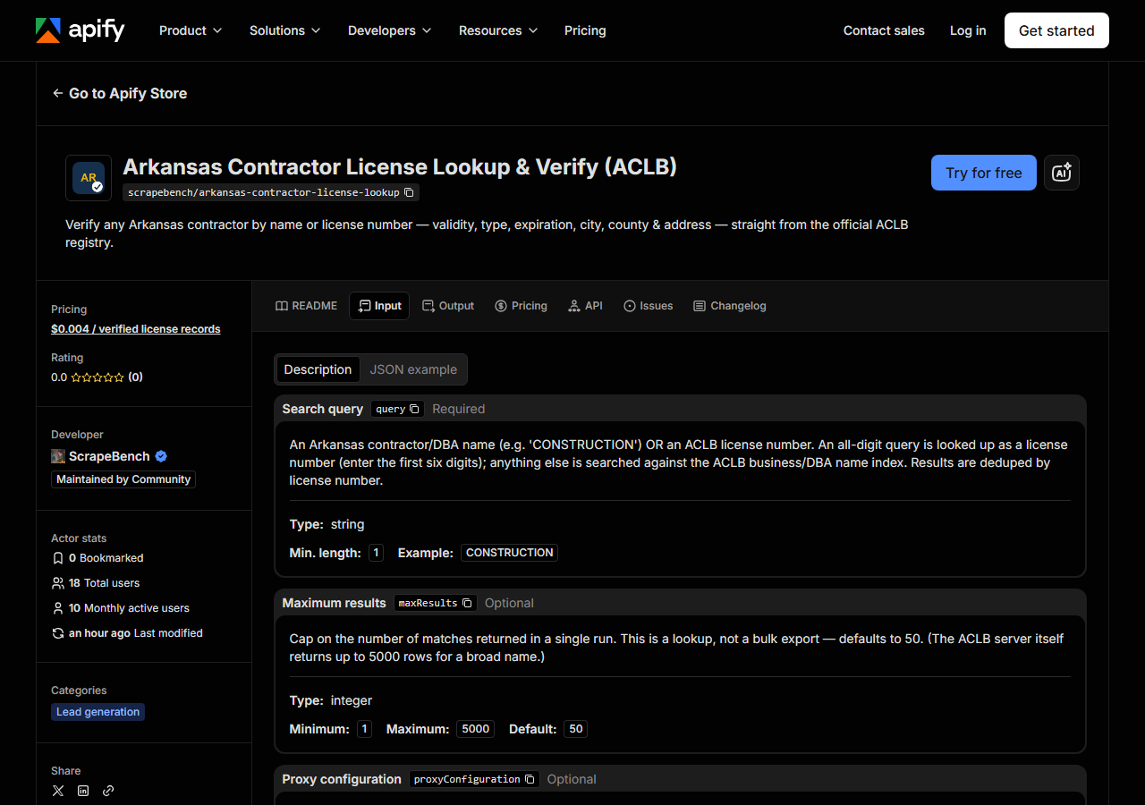Copy the query field key
This screenshot has height=805, width=1145.
point(414,409)
